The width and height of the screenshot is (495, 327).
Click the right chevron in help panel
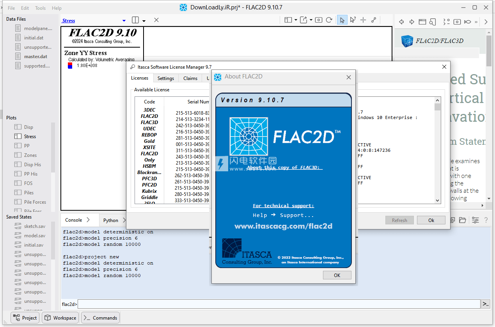pyautogui.click(x=486, y=22)
